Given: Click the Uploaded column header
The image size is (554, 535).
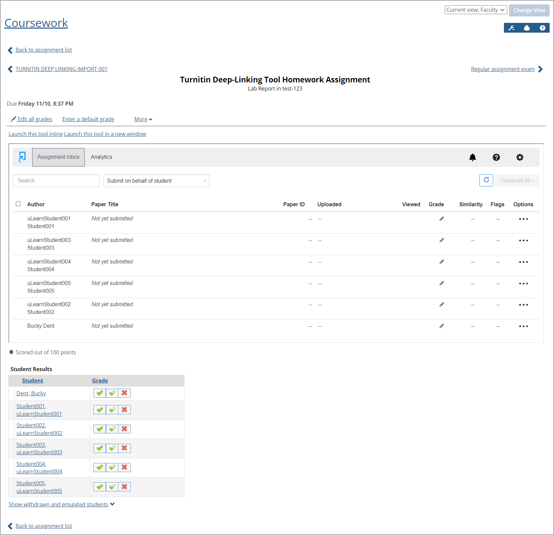Looking at the screenshot, I should (x=329, y=204).
